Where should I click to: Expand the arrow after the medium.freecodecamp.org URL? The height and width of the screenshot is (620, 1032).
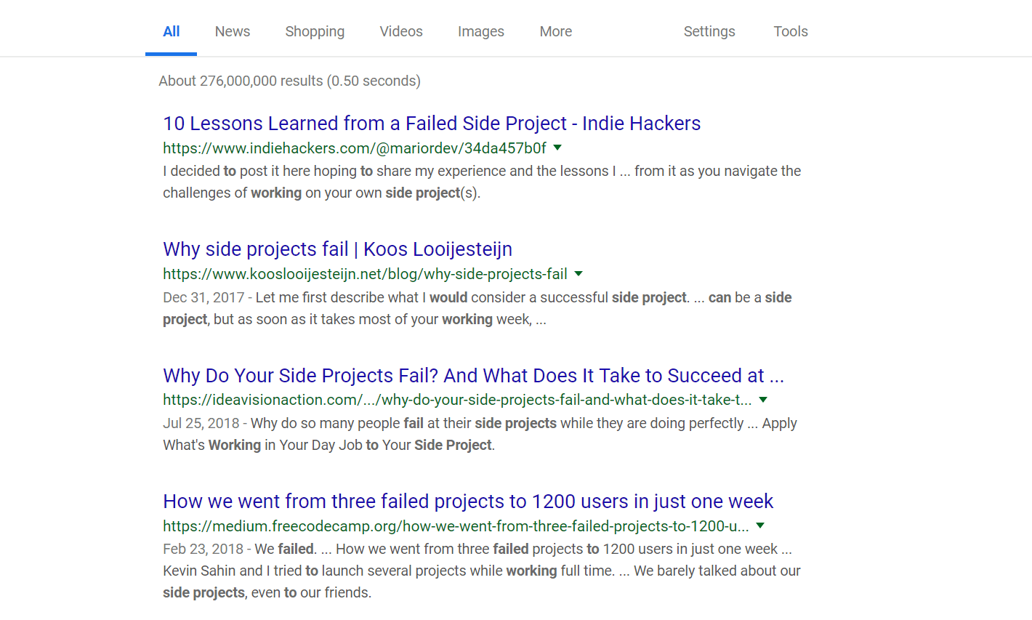tap(760, 526)
